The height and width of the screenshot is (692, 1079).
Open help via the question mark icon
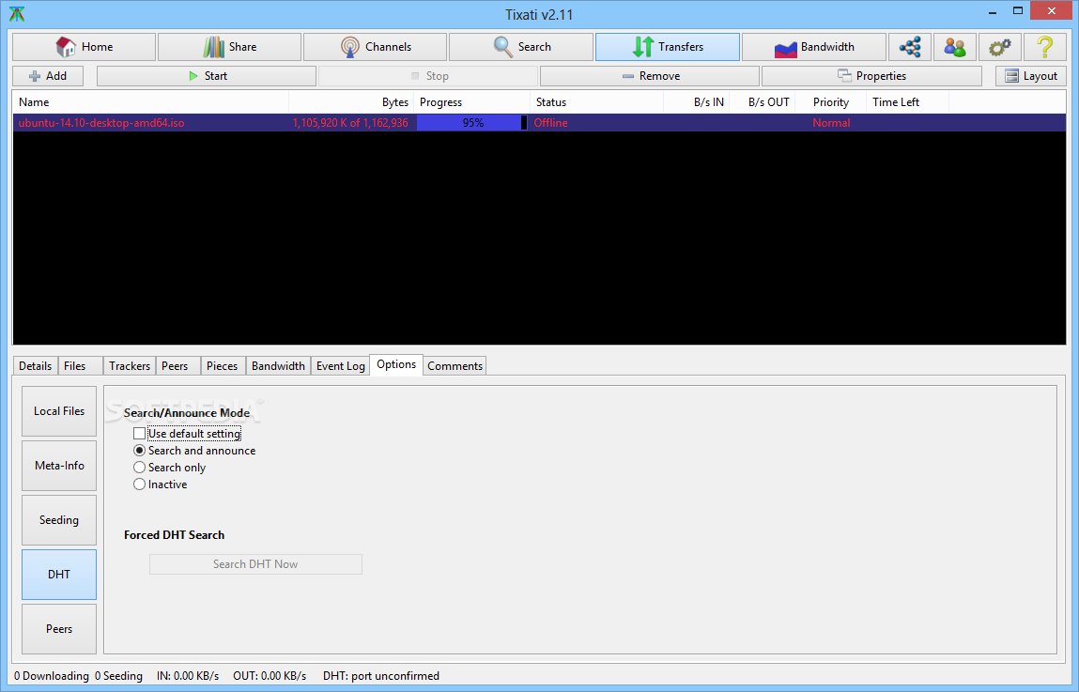coord(1044,47)
